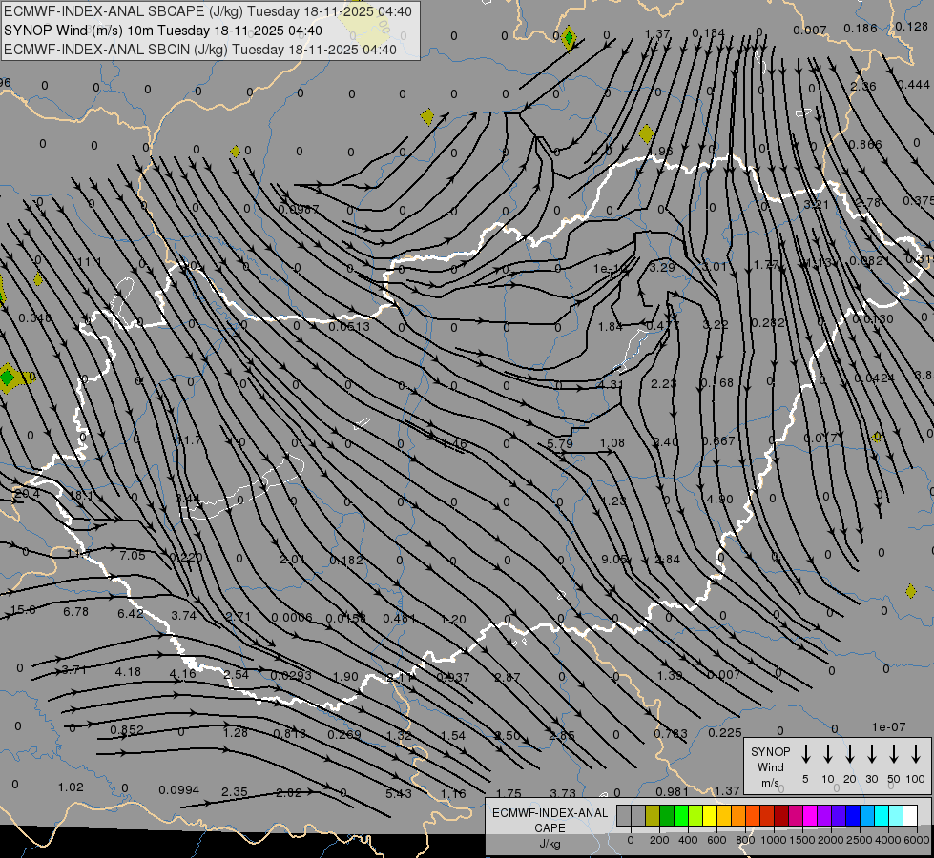The width and height of the screenshot is (934, 858).
Task: Click the map value '0.444'
Action: [x=913, y=85]
